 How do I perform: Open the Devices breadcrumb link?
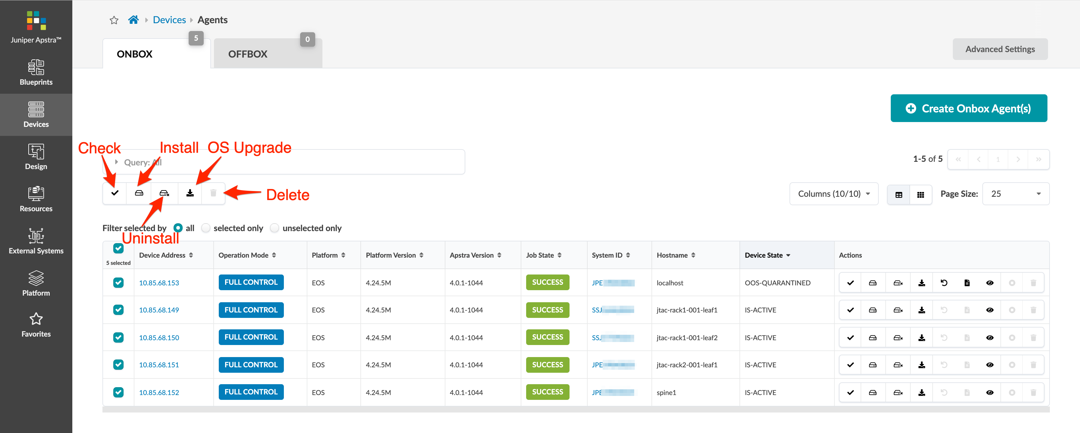pos(169,20)
